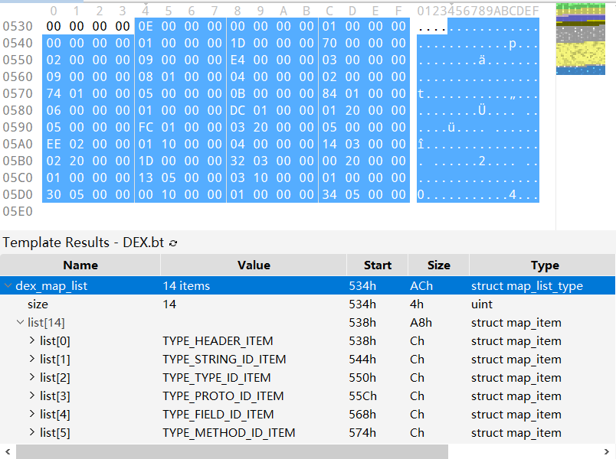Sort by the Value column header
The height and width of the screenshot is (459, 616).
tap(254, 265)
